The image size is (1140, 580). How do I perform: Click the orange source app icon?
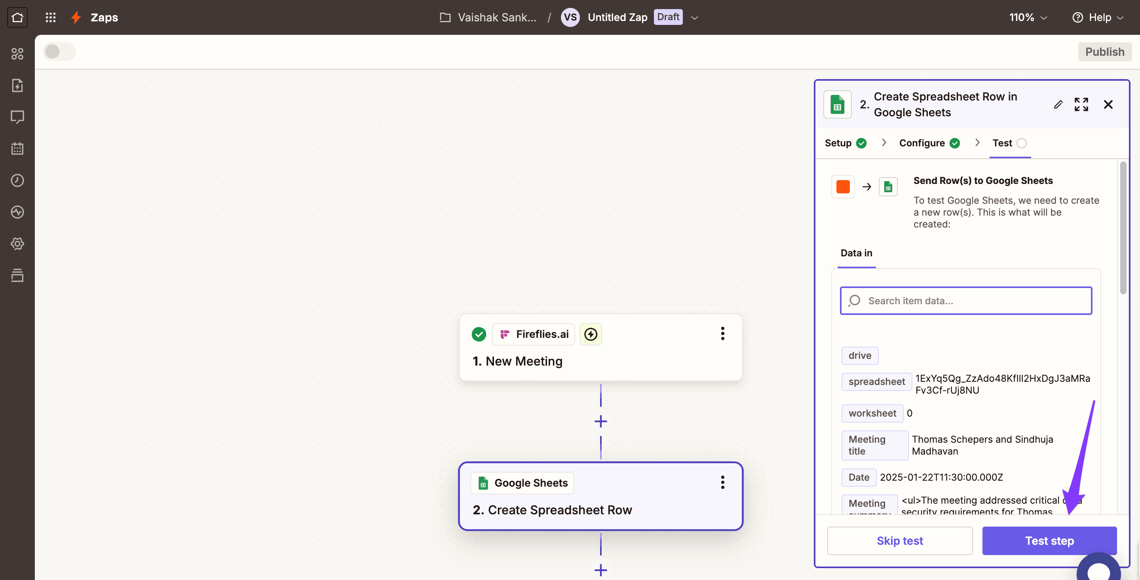[843, 187]
